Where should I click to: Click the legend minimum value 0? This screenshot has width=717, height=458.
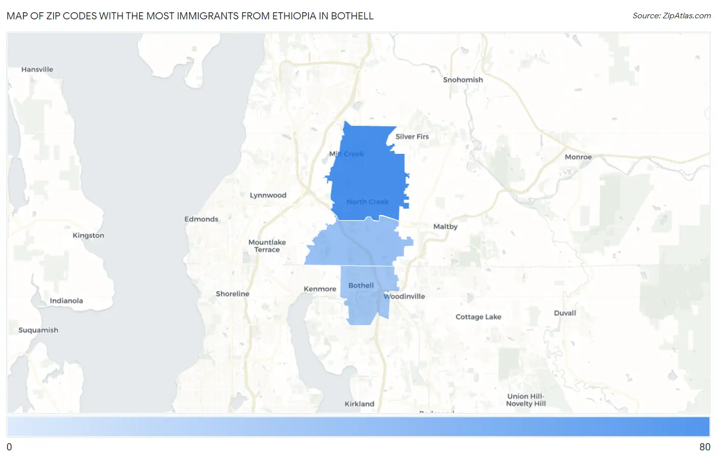pos(9,447)
